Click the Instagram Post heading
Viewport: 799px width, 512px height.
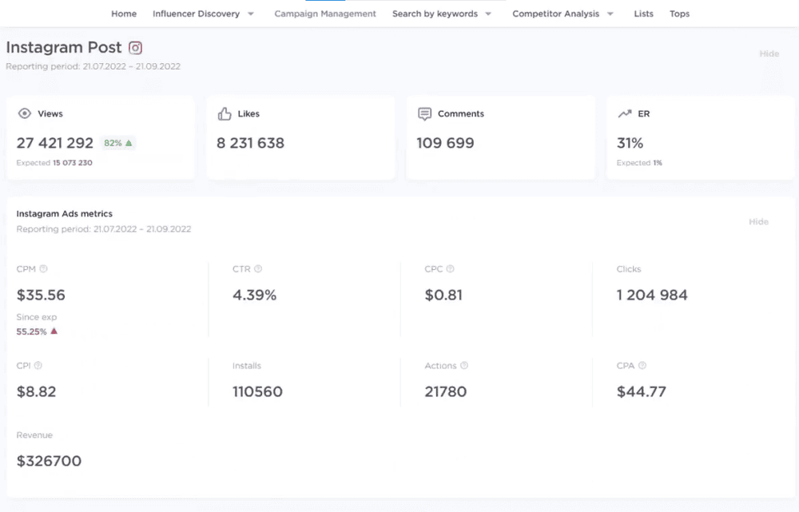click(64, 47)
